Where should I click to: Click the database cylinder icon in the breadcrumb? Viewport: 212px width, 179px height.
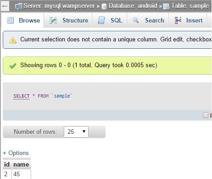point(104,6)
